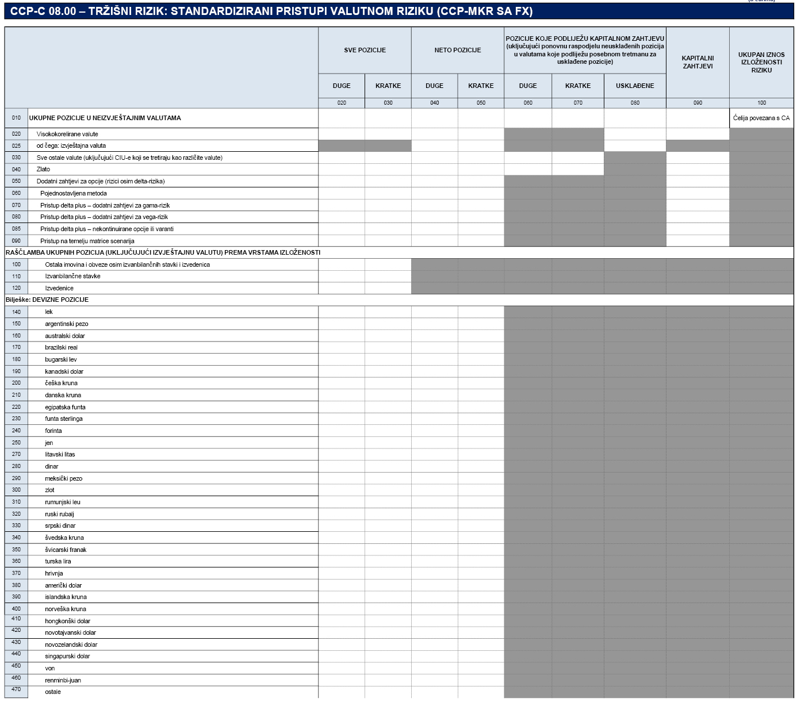Click the SVE POZICIJE column header
The width and height of the screenshot is (797, 702).
[x=365, y=50]
